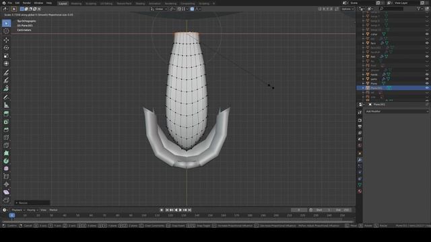
Task: Toggle visibility of collar object
Action: tap(427, 34)
